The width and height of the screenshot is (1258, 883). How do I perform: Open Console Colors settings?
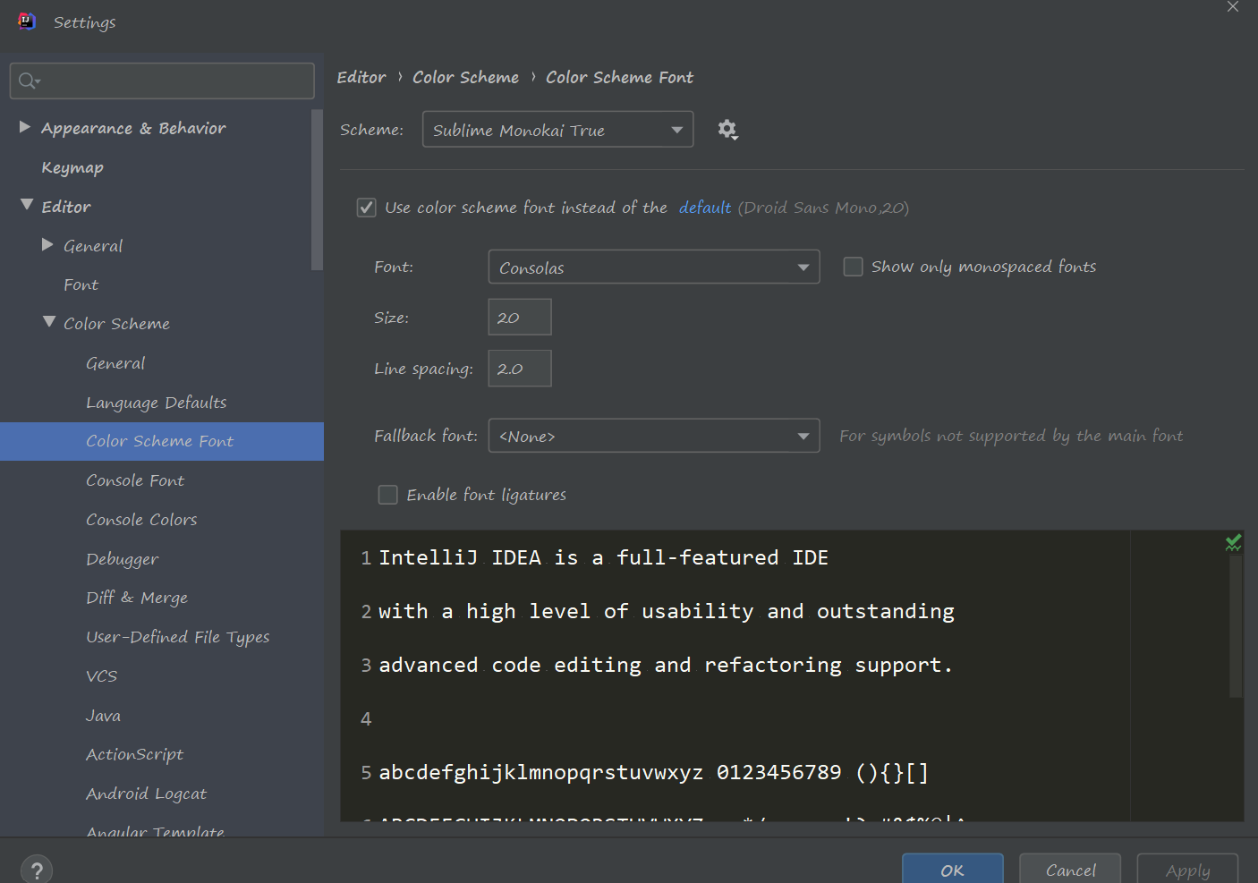click(x=141, y=520)
